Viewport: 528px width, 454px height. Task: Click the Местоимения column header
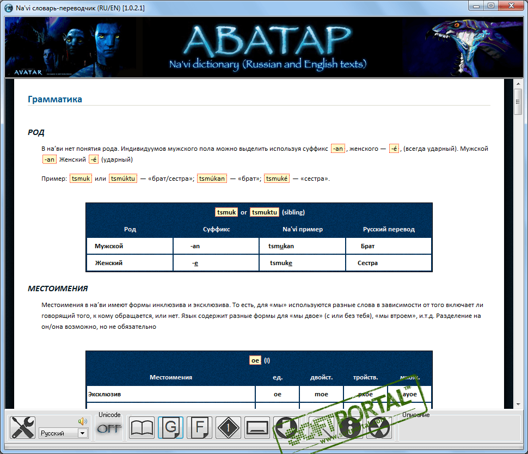pos(171,377)
